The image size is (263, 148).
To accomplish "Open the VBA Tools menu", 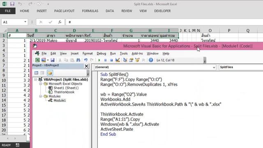I will coord(124,53).
